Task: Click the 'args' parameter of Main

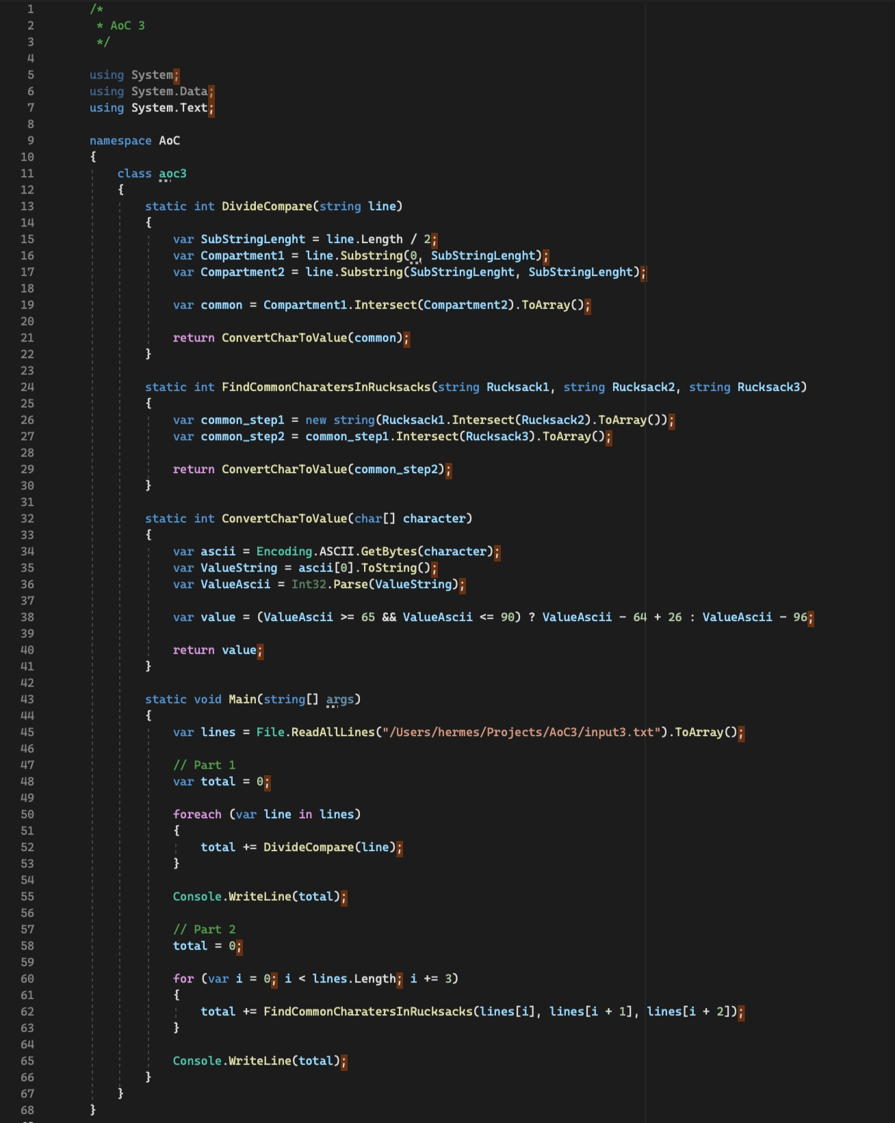Action: click(x=340, y=699)
